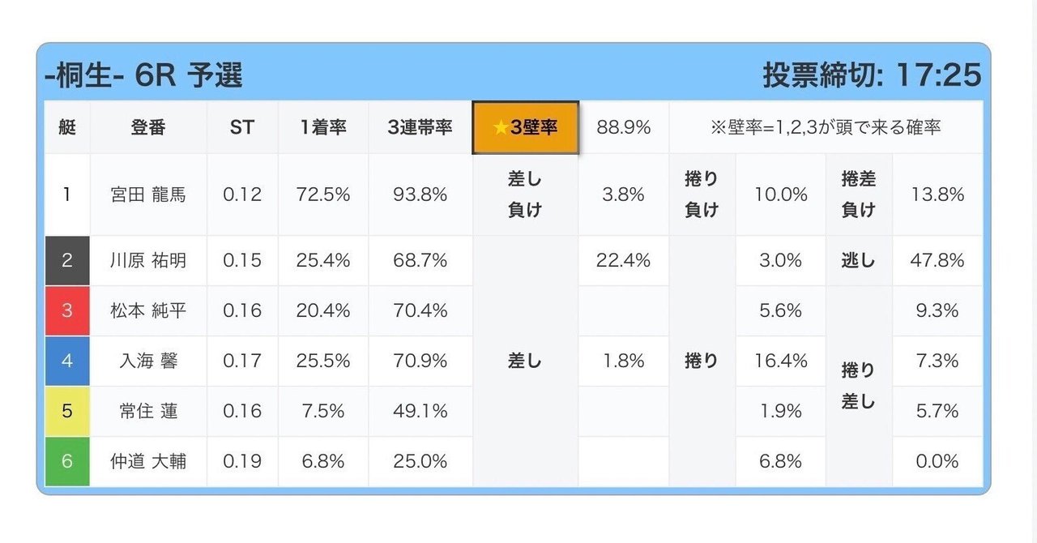
Task: Select the red boat number 3 swatch
Action: coord(67,310)
